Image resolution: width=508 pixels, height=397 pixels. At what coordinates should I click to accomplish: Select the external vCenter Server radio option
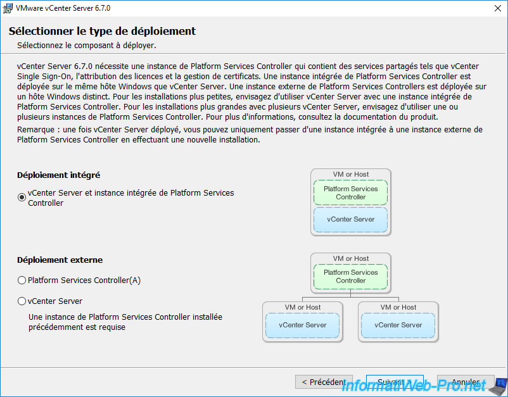coord(22,301)
